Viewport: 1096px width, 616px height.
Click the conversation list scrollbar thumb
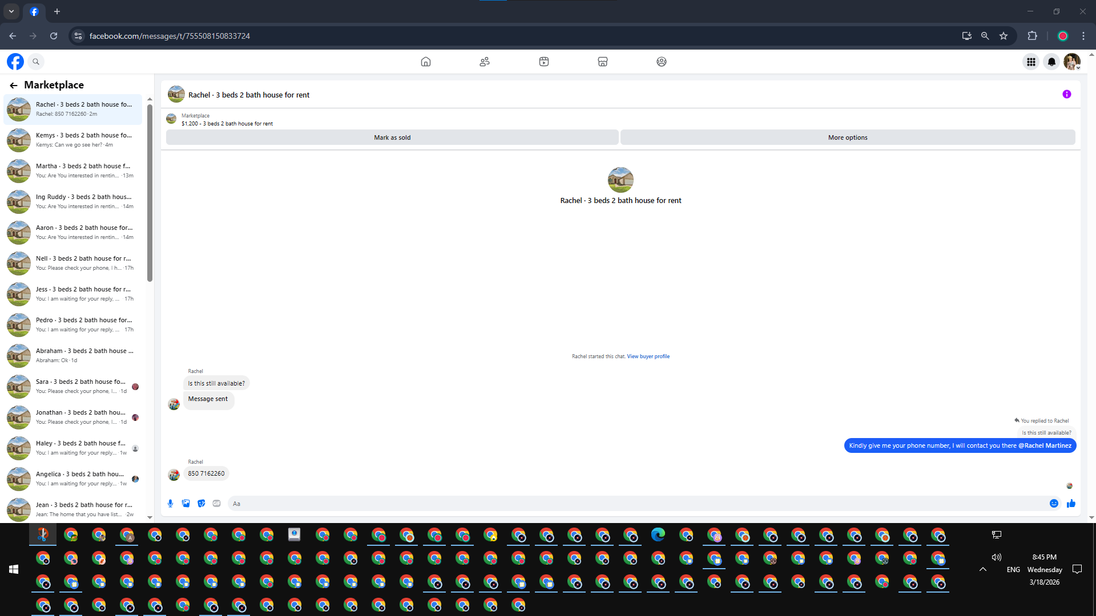[150, 194]
